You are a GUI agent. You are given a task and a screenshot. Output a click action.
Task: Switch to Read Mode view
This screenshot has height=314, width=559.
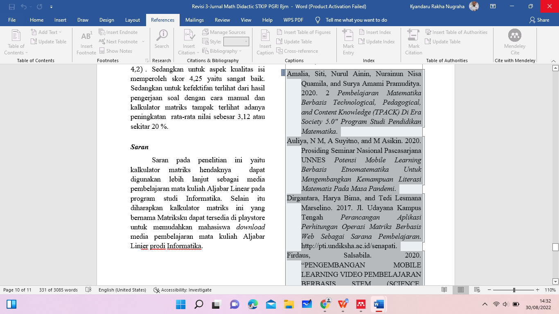click(444, 290)
